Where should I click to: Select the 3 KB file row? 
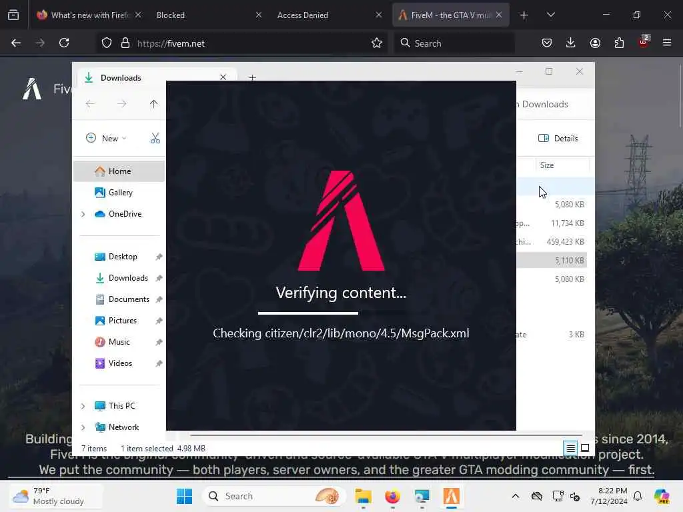[x=552, y=335]
